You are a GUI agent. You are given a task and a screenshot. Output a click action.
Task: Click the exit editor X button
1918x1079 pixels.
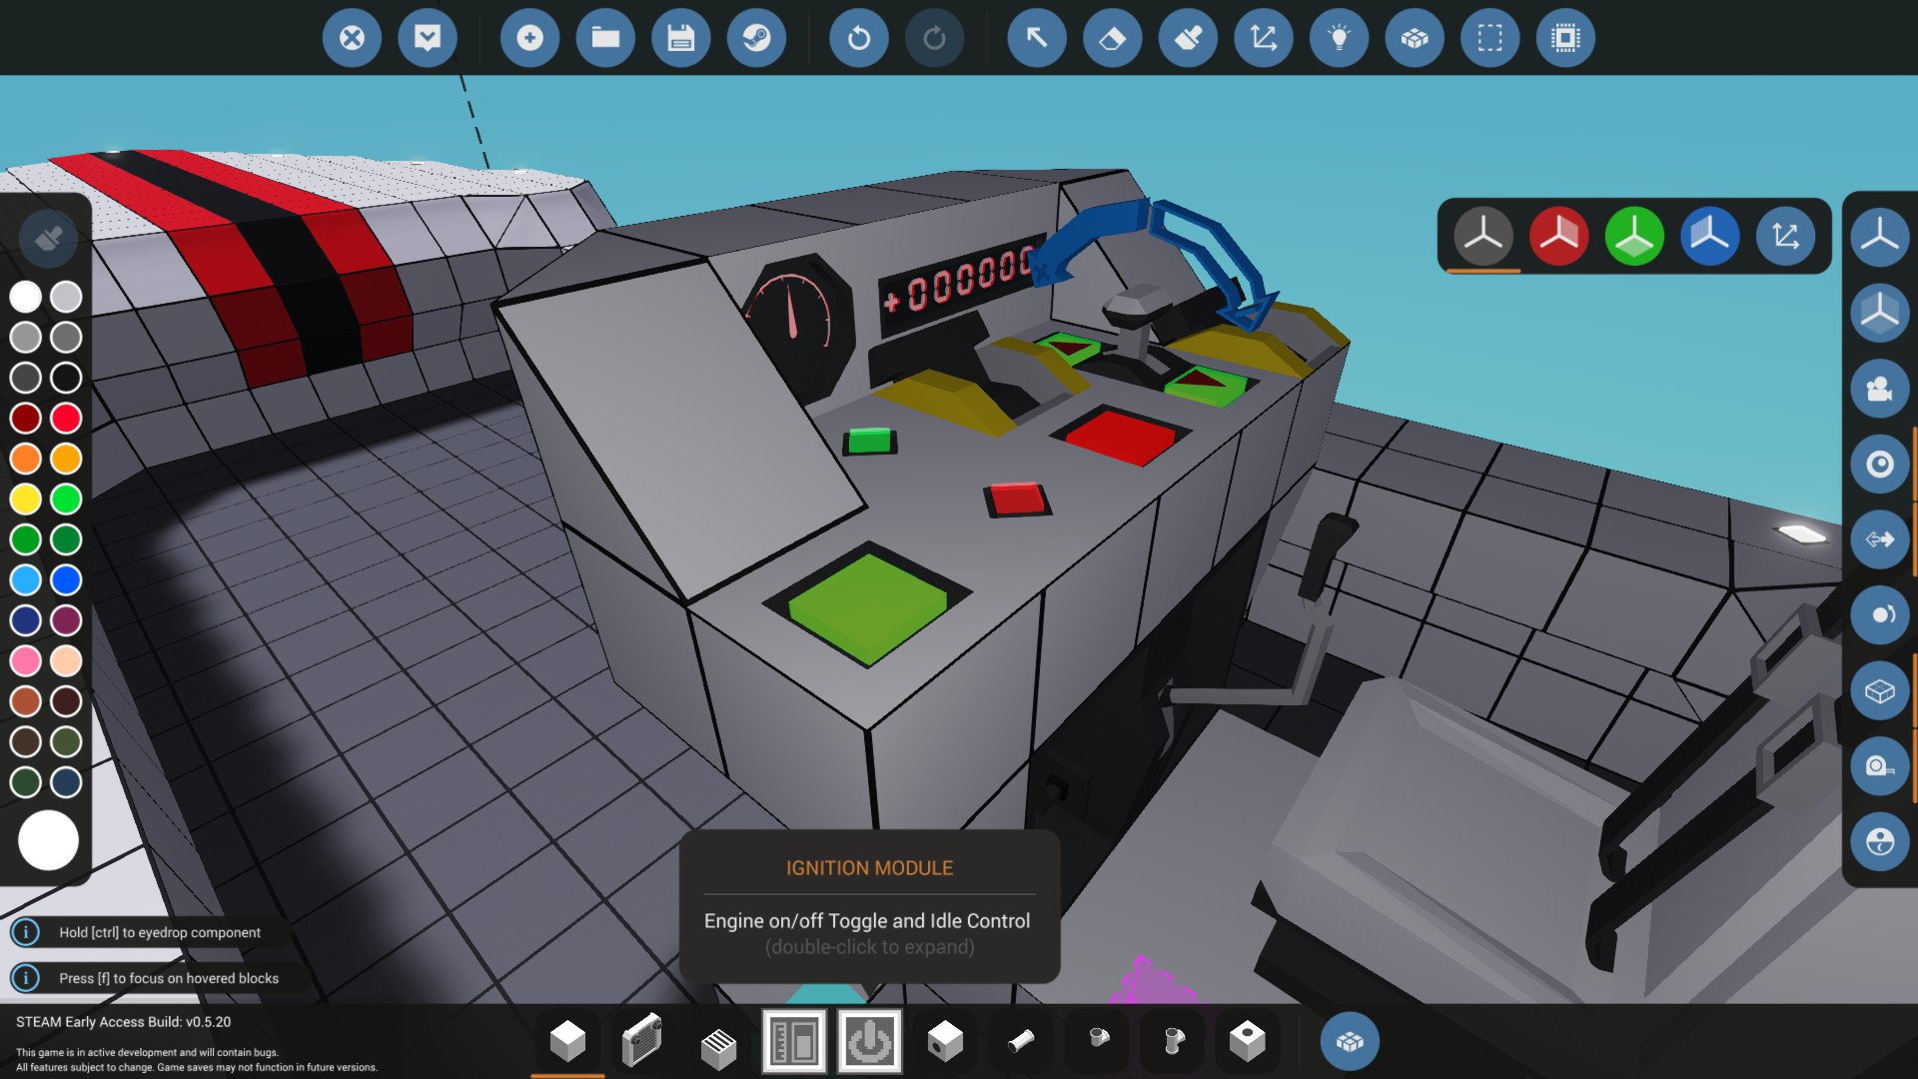tap(352, 38)
